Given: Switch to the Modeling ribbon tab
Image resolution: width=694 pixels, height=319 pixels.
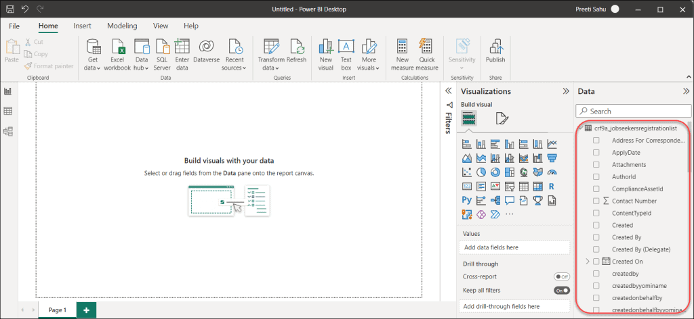Looking at the screenshot, I should pyautogui.click(x=122, y=26).
